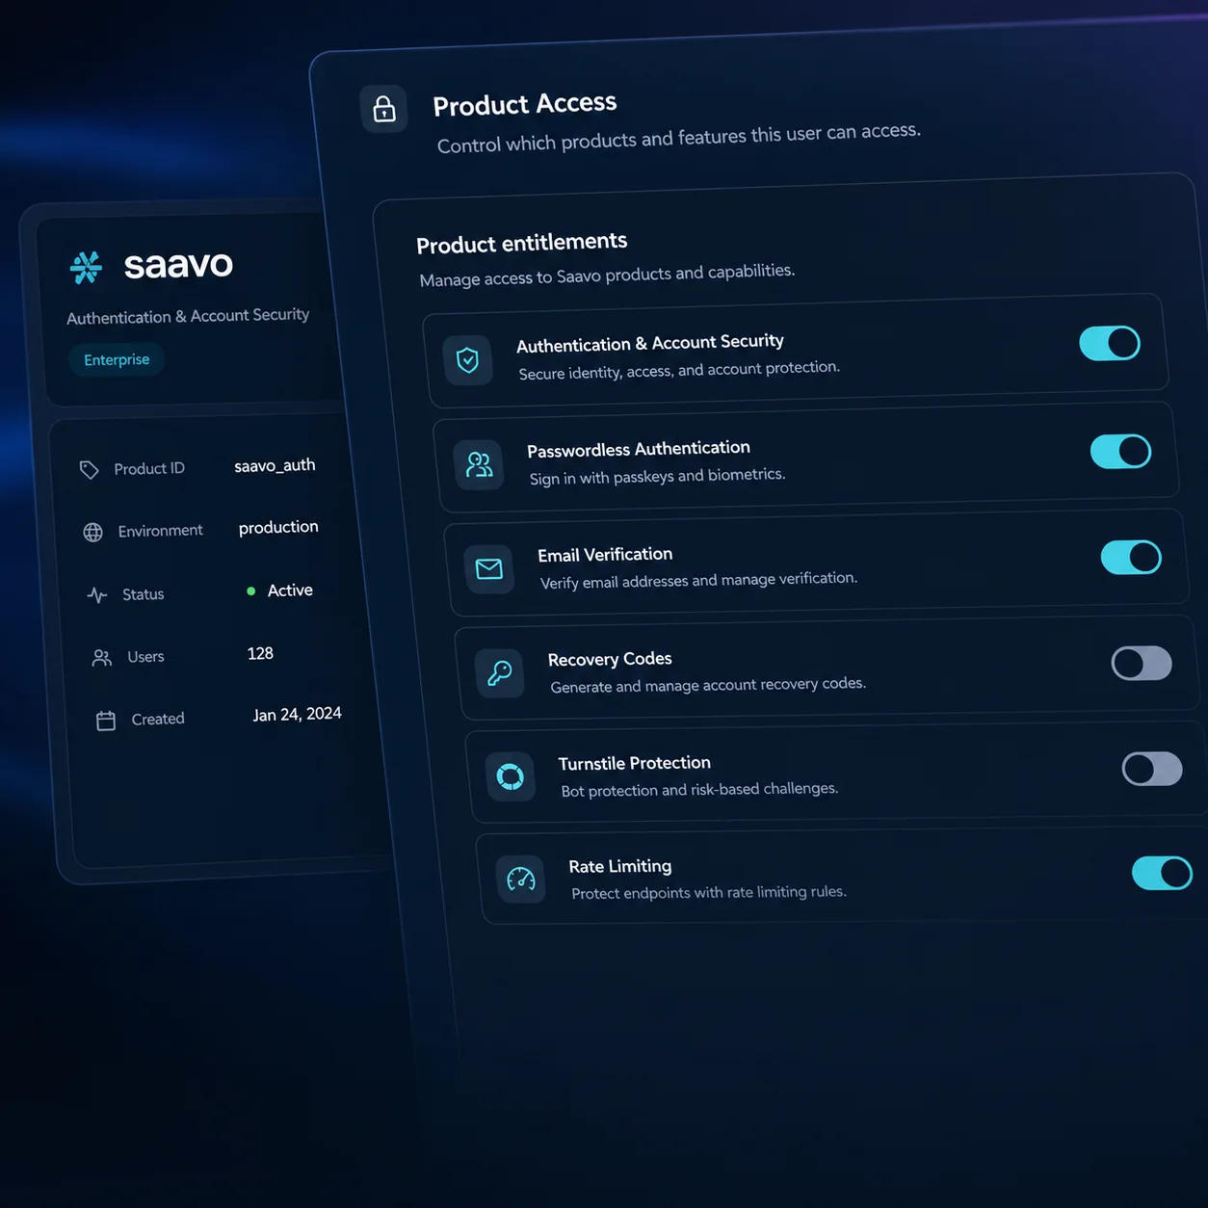1208x1208 pixels.
Task: Click "Bot protection and risk-based challenges."
Action: tap(699, 790)
